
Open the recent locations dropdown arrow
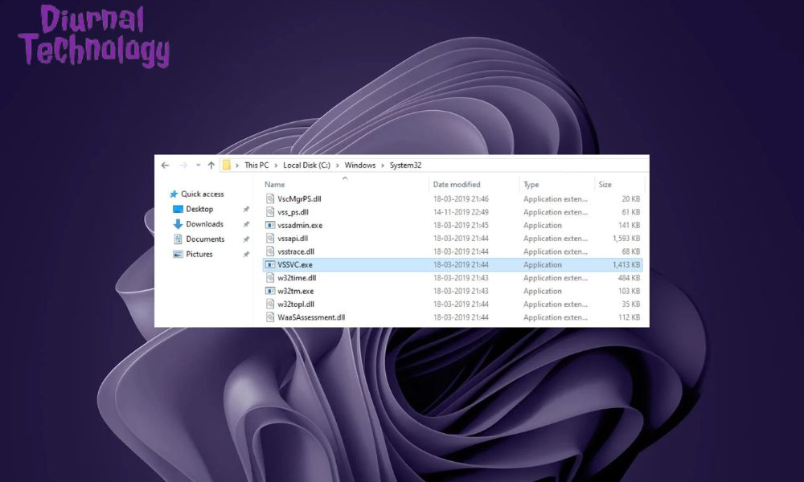point(198,165)
